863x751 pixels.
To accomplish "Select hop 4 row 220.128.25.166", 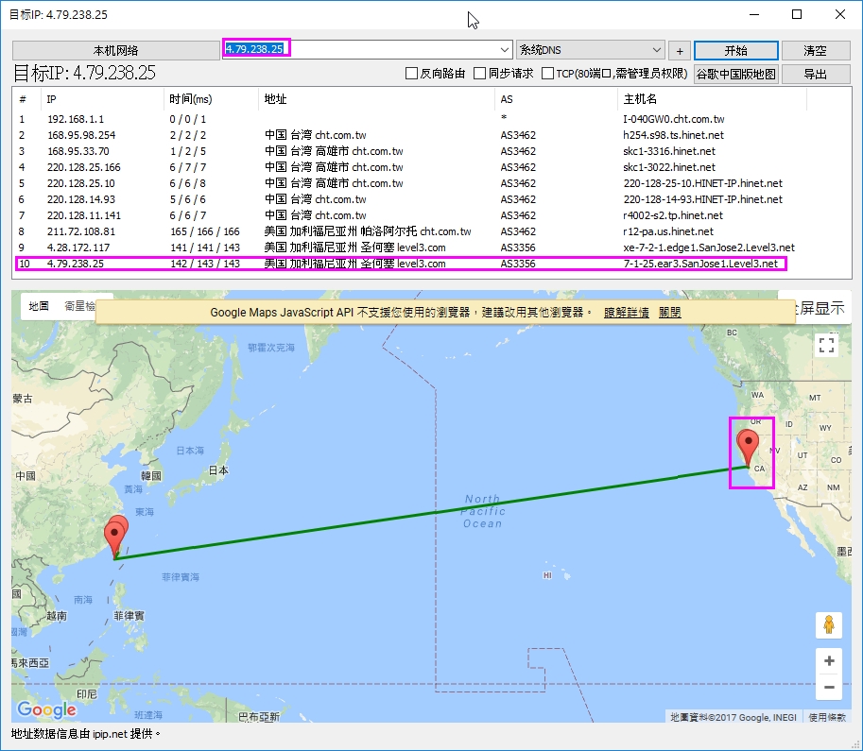I will point(407,166).
